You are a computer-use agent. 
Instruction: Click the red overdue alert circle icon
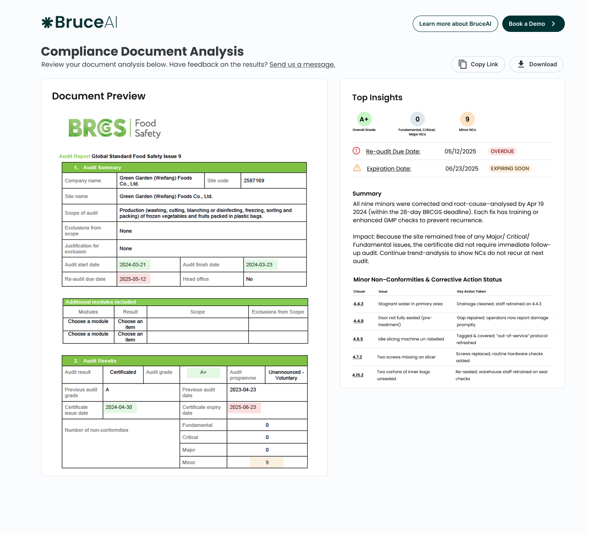[356, 151]
